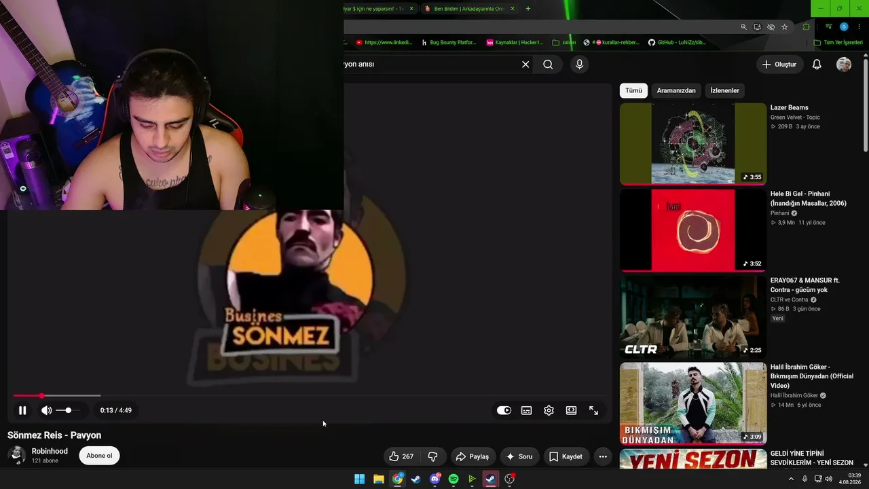Screen dimensions: 869x489
Task: Like the video with 267 likes
Action: point(401,456)
